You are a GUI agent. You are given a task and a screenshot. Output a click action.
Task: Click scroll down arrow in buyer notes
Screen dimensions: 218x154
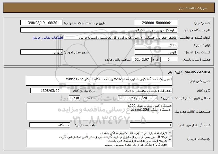(170, 140)
